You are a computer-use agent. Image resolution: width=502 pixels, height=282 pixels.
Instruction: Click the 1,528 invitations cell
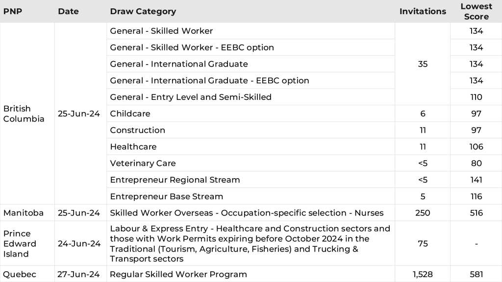click(423, 274)
